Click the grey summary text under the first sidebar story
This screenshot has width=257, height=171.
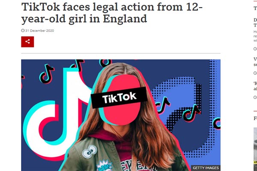click(255, 36)
